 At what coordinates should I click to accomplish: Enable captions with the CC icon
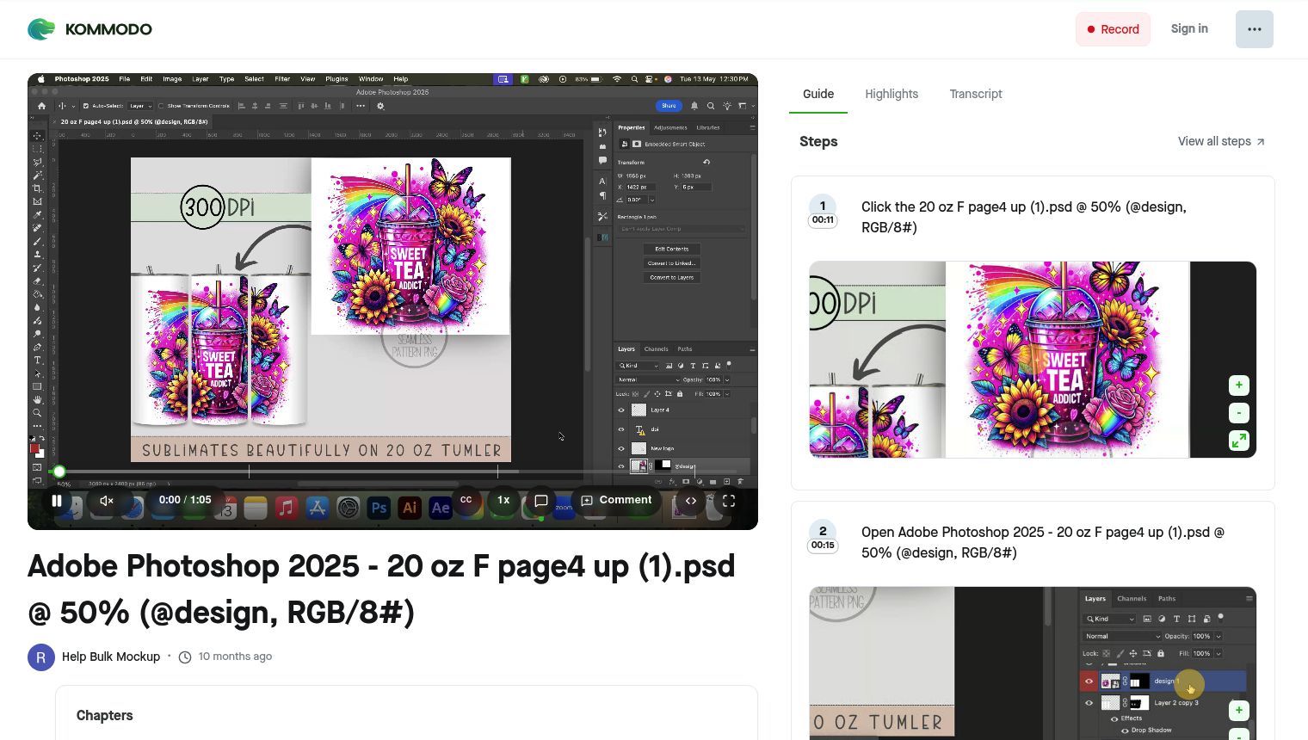466,500
